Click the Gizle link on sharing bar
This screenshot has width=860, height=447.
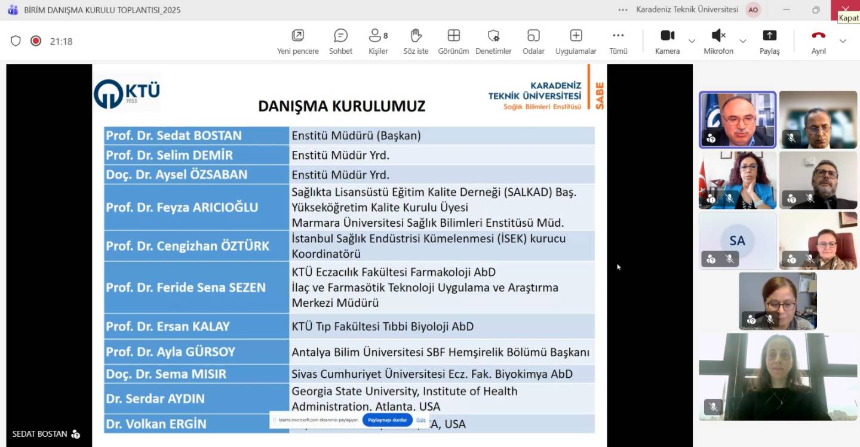click(421, 420)
